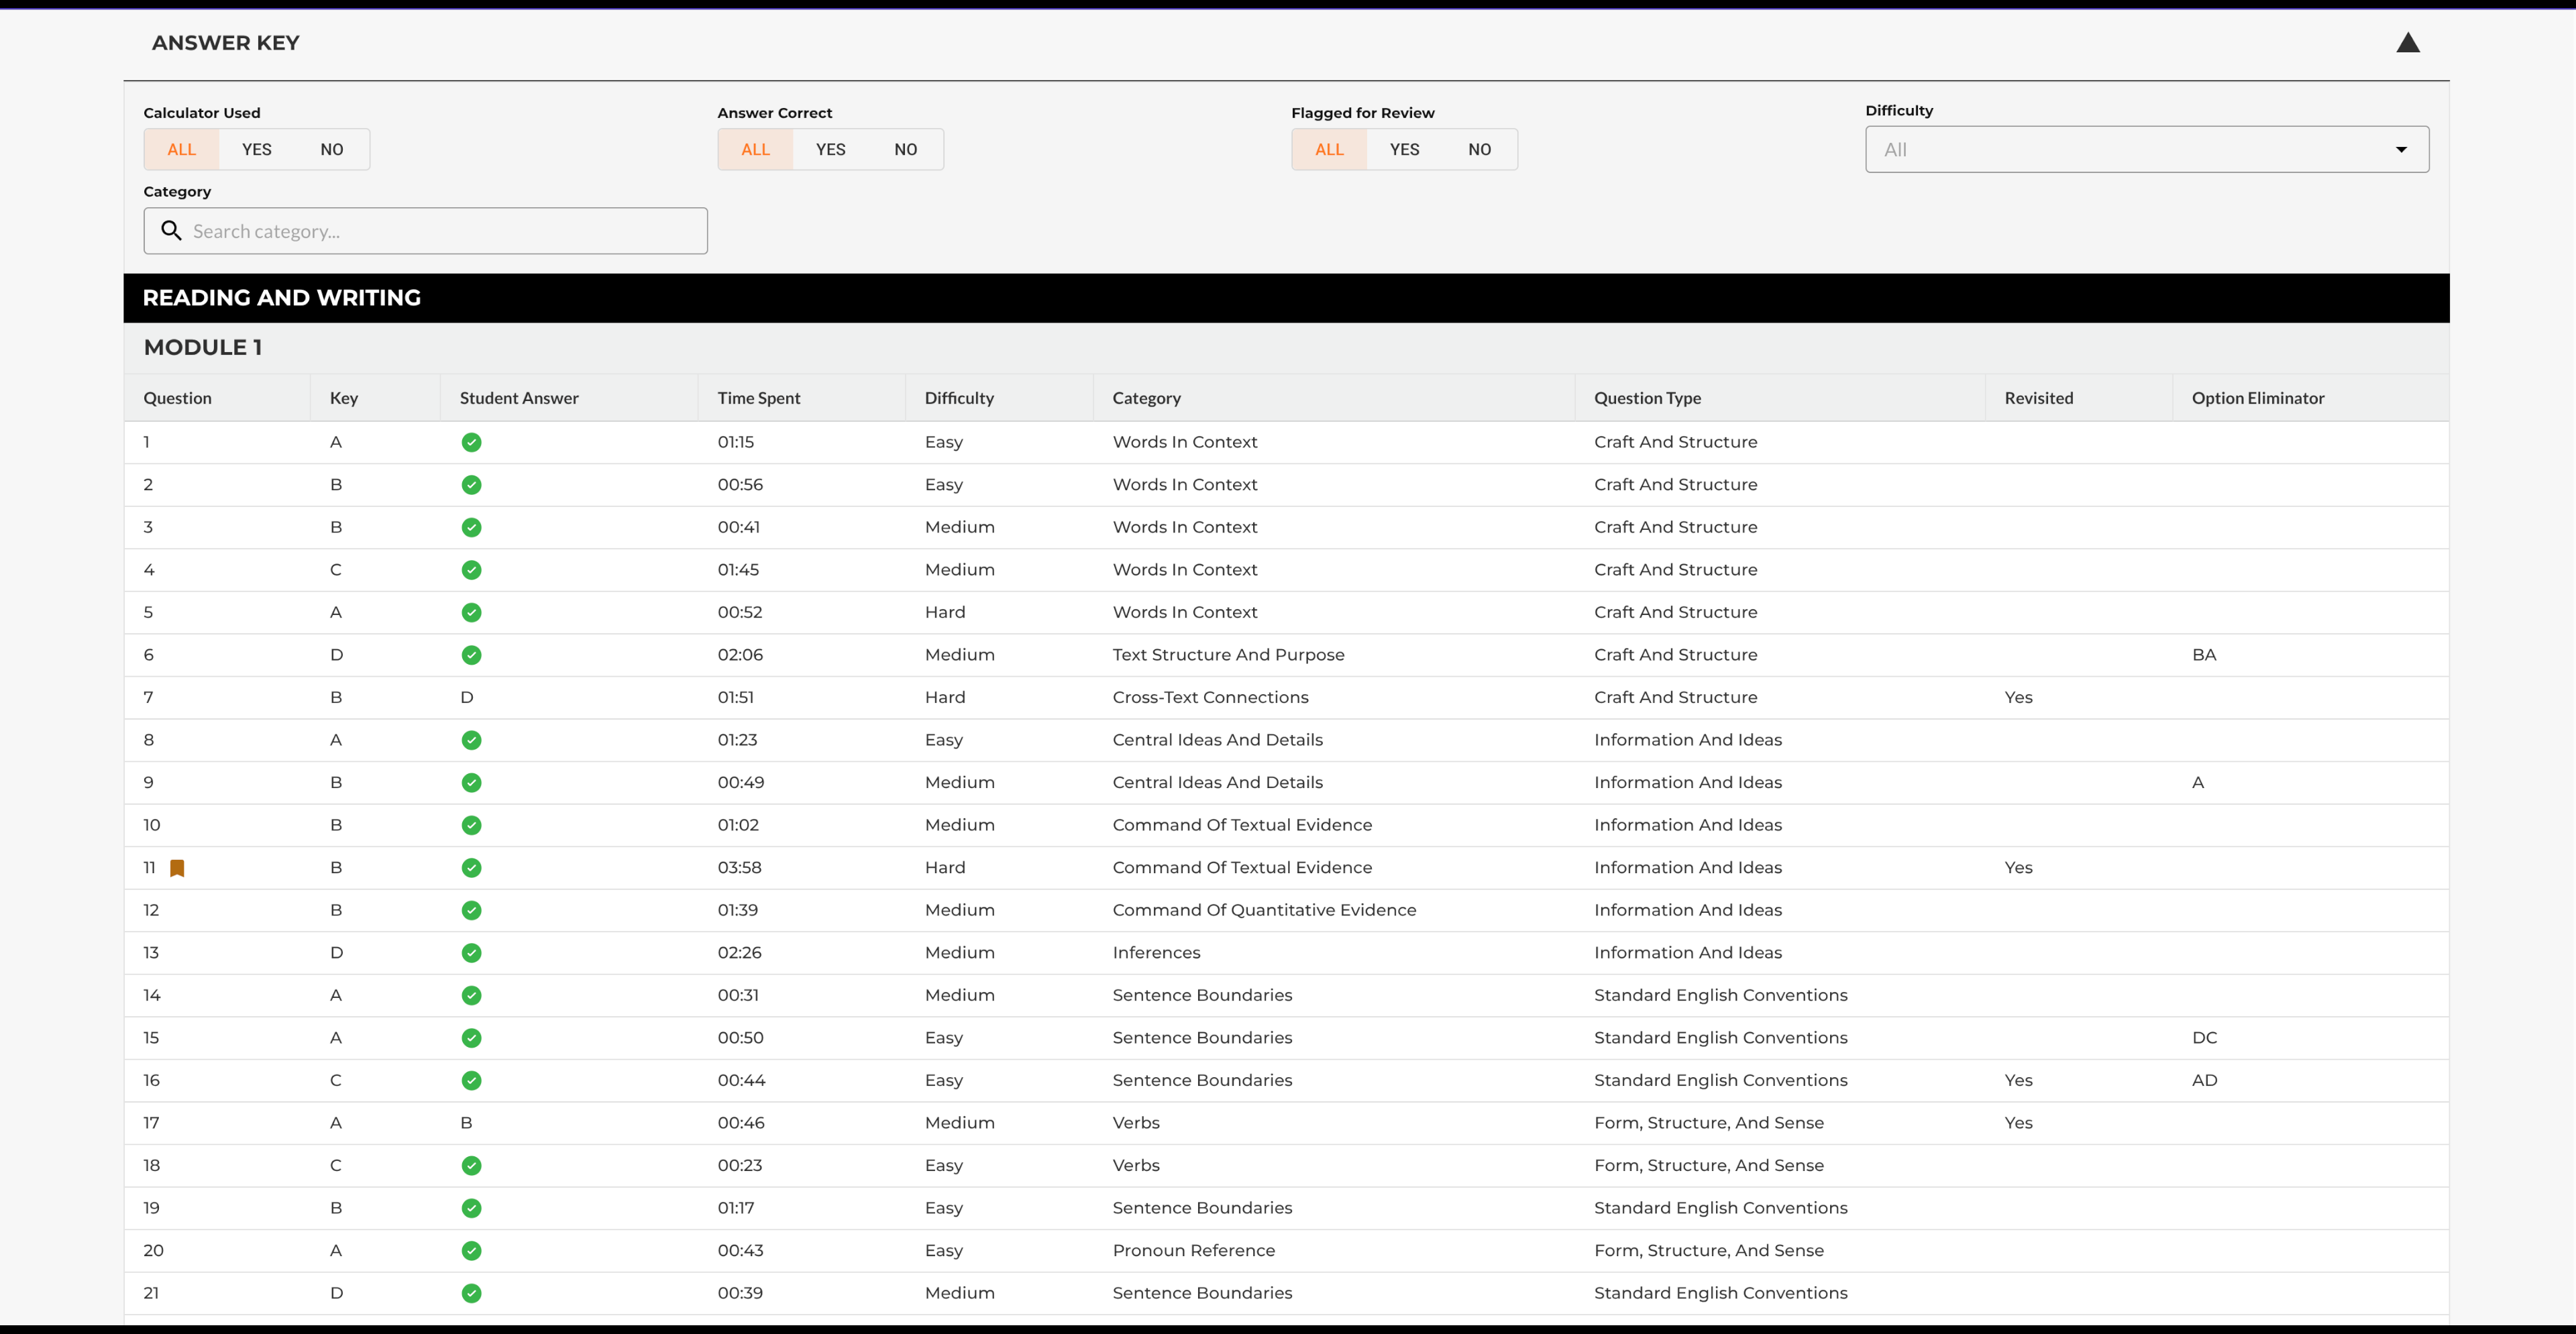Set Answer Correct filter to NO
Viewport: 2576px width, 1334px height.
pos(905,149)
